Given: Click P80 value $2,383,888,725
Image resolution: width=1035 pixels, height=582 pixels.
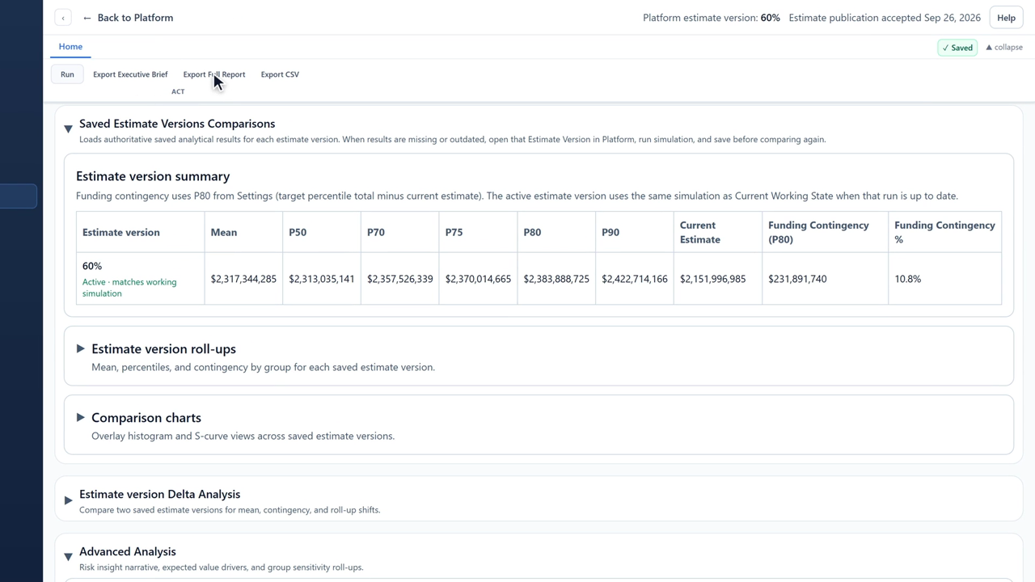Looking at the screenshot, I should (556, 279).
